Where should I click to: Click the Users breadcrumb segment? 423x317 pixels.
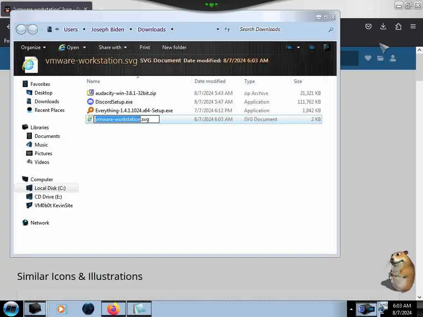click(x=71, y=29)
